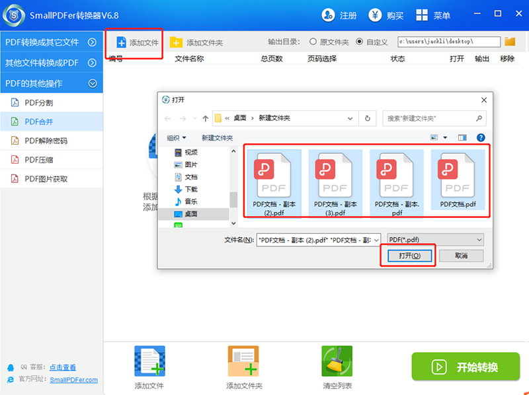Open recent locations dropdown arrow
This screenshot has height=395, width=529.
[194, 118]
